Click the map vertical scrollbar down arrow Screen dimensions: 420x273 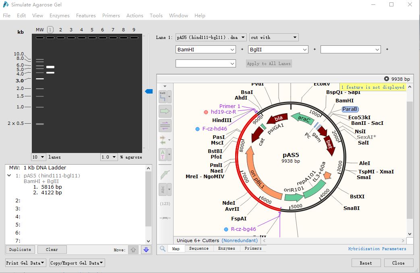click(x=410, y=234)
